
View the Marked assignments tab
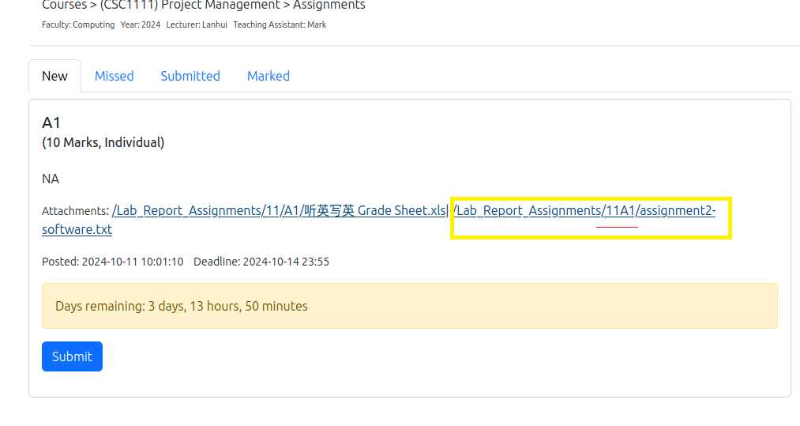click(268, 76)
